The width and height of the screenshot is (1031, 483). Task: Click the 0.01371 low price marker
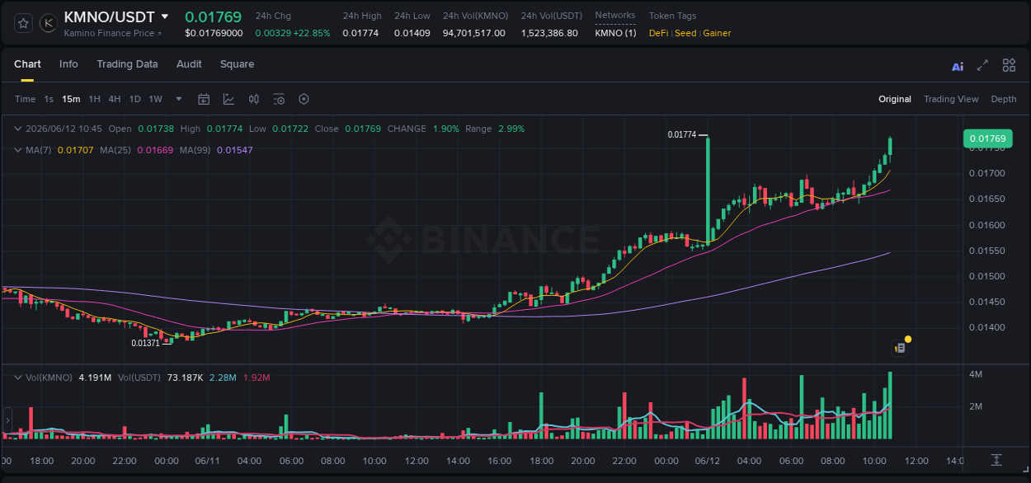coord(146,343)
